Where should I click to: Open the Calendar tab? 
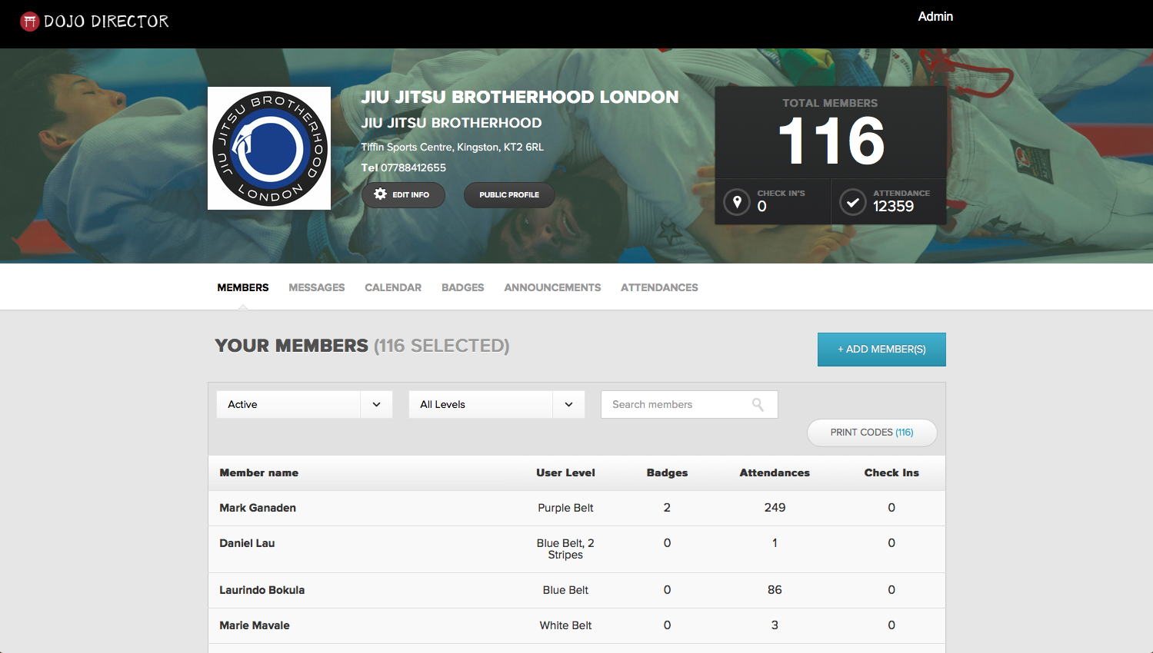(393, 287)
